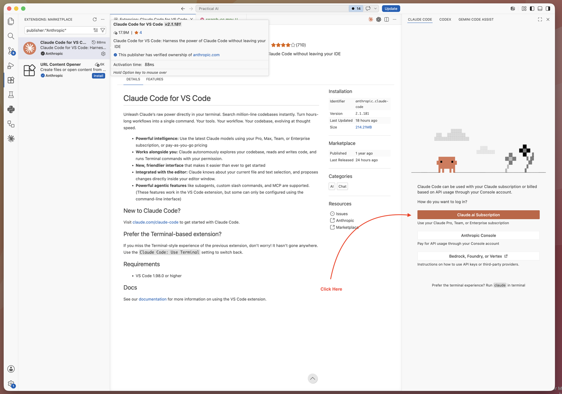Open the Python view in activity bar
This screenshot has height=394, width=562.
pos(11,109)
